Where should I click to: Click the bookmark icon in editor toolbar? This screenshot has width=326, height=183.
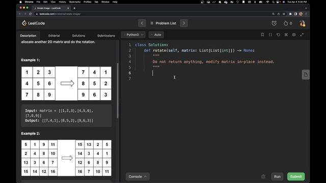[x=262, y=35]
